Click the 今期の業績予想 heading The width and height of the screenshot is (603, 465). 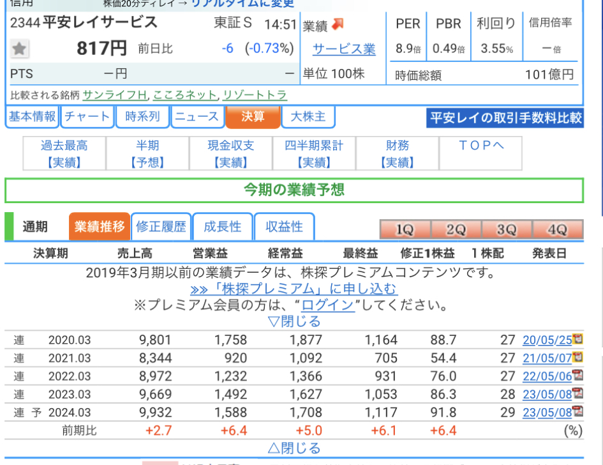coord(294,190)
